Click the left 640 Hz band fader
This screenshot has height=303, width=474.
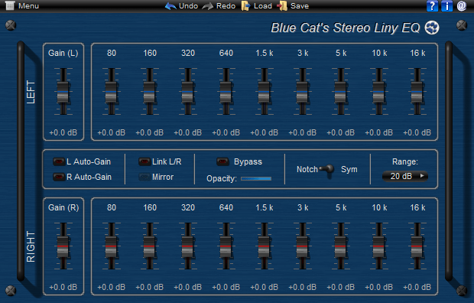[x=226, y=92]
